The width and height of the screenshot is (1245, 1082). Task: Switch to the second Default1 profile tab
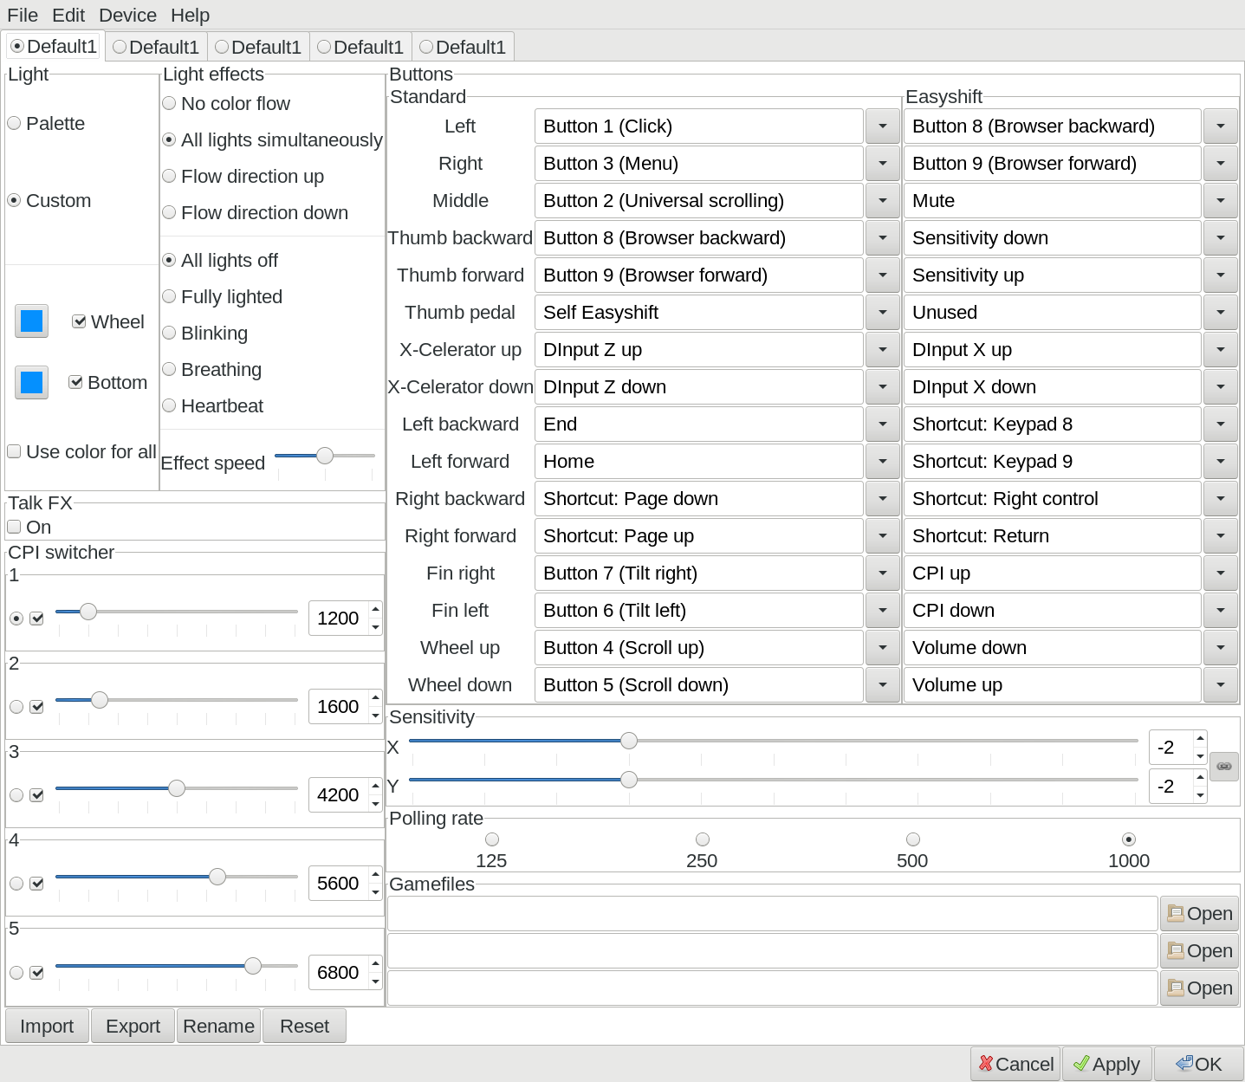pyautogui.click(x=156, y=47)
